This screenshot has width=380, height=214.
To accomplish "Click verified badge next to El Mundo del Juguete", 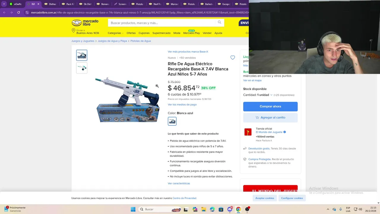I will [x=285, y=132].
